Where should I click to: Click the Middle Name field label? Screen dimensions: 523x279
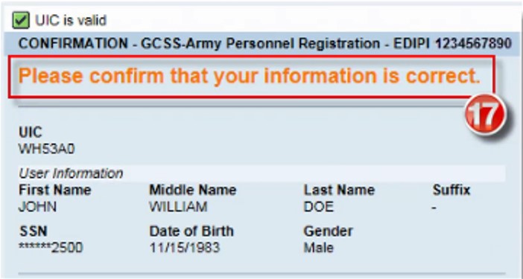pos(192,190)
